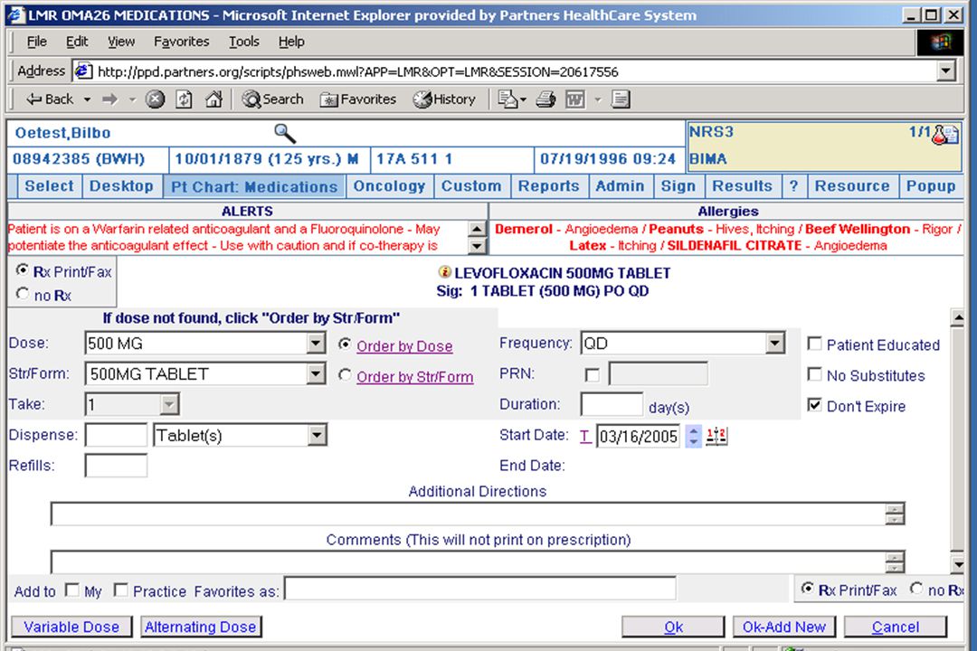The width and height of the screenshot is (977, 651).
Task: Uncheck the Don't Expire checkbox
Action: click(x=814, y=405)
